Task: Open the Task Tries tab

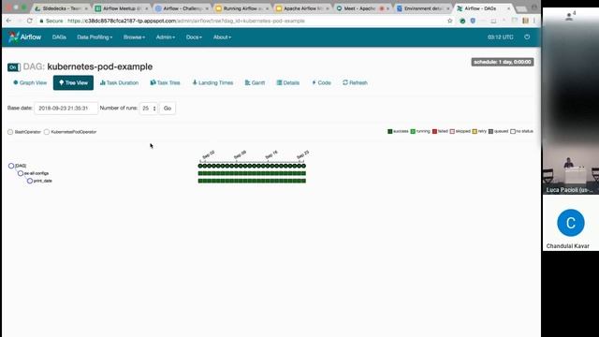Action: tap(165, 83)
